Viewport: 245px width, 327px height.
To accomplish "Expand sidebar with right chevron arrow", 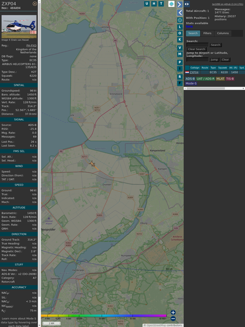I will (x=180, y=4).
